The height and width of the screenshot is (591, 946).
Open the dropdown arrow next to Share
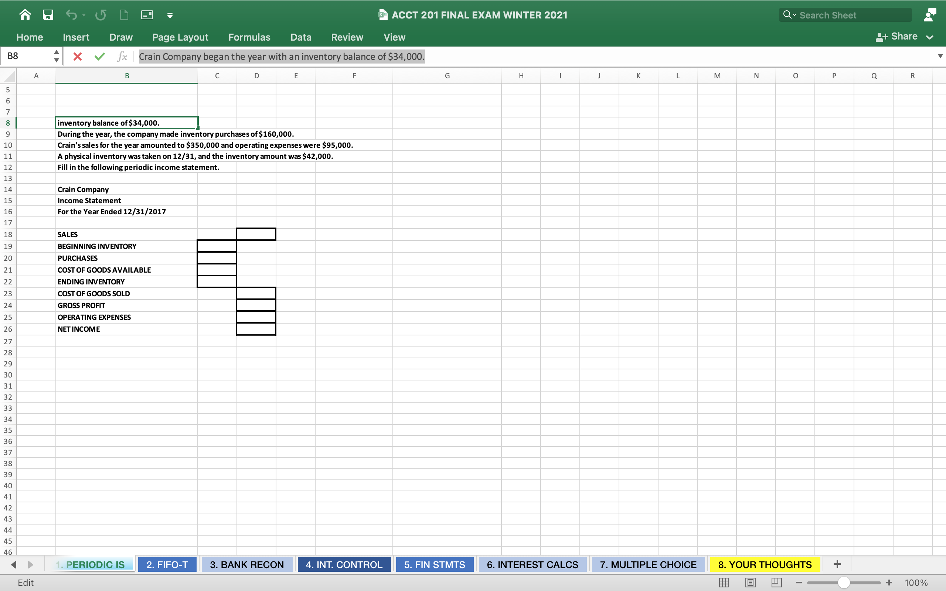(x=930, y=37)
